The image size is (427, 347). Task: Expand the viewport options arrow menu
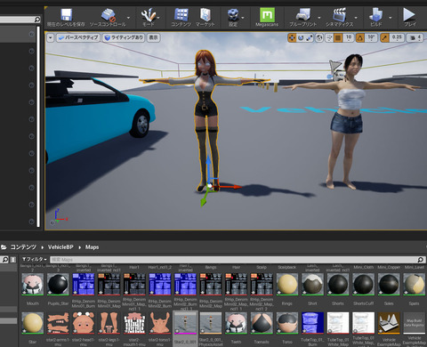(x=51, y=37)
